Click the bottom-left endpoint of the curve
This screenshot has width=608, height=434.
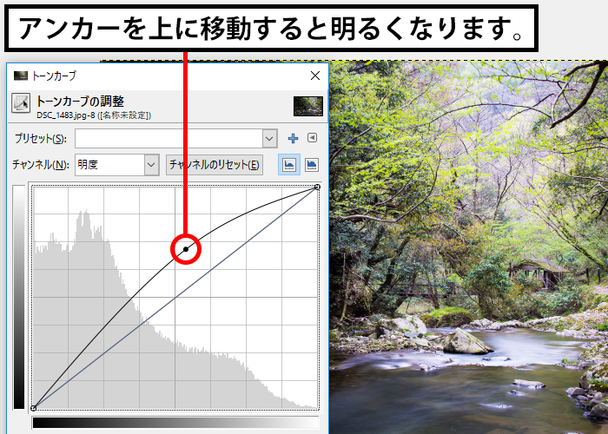click(x=33, y=407)
